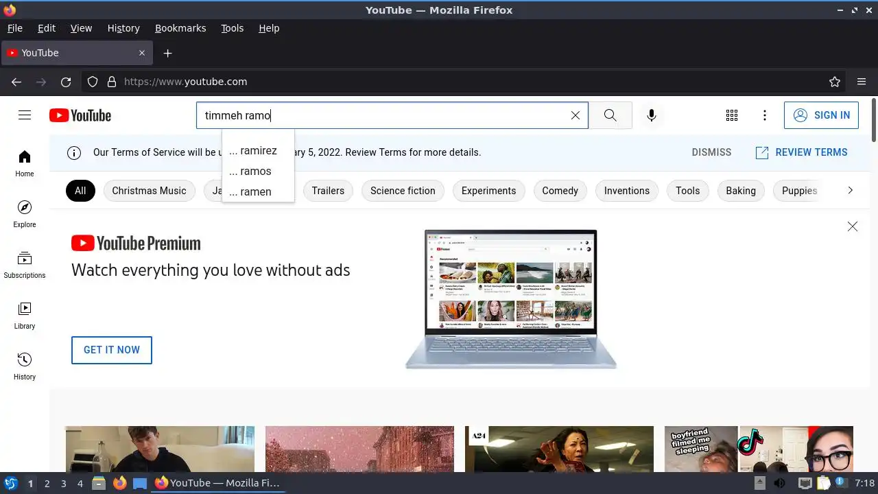Open Library in sidebar
878x494 pixels.
tap(25, 316)
